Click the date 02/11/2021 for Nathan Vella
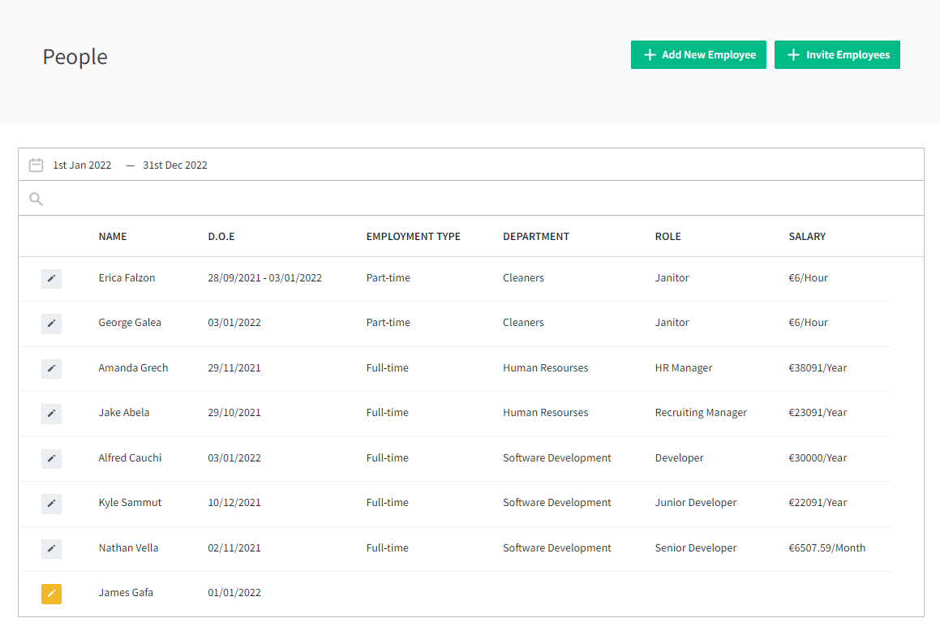 (x=234, y=547)
